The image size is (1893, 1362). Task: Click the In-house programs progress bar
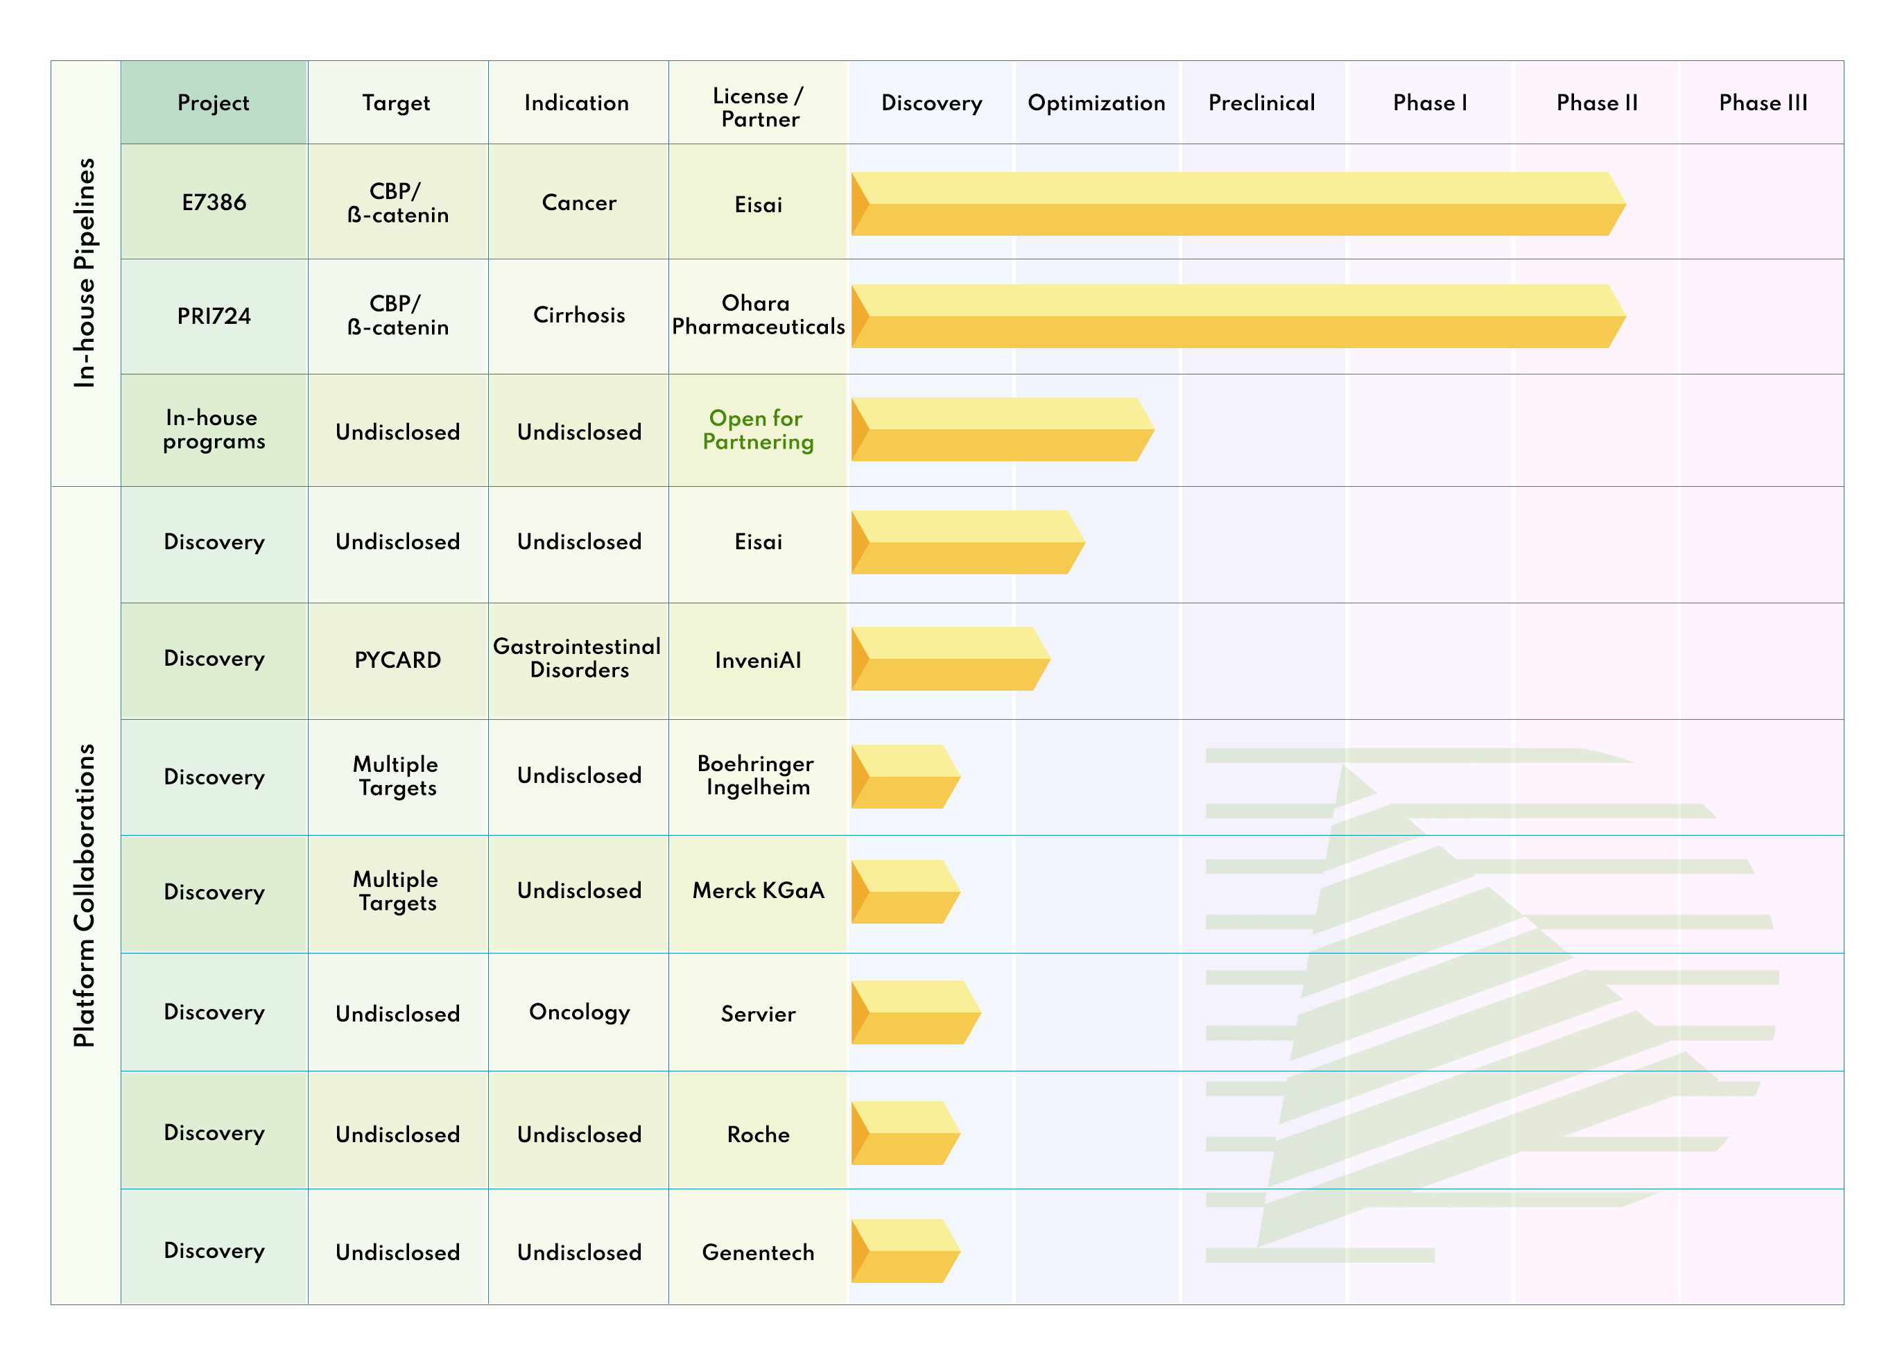click(1003, 429)
